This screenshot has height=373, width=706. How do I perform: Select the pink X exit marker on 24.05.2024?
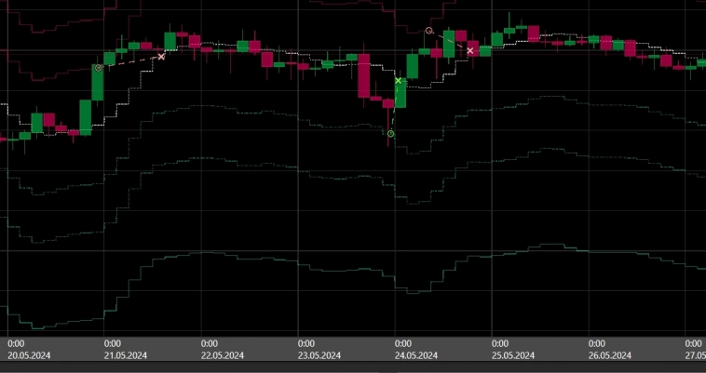coord(470,51)
